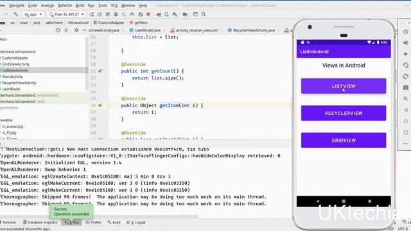The width and height of the screenshot is (411, 231).
Task: Click the override gutter icon beside getItem
Action: click(x=100, y=105)
